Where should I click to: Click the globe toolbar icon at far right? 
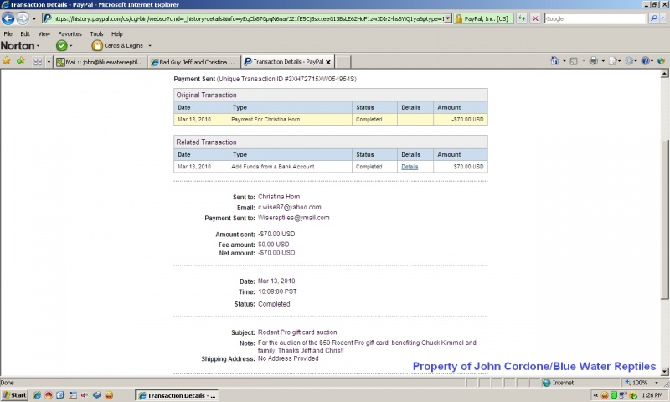(662, 61)
